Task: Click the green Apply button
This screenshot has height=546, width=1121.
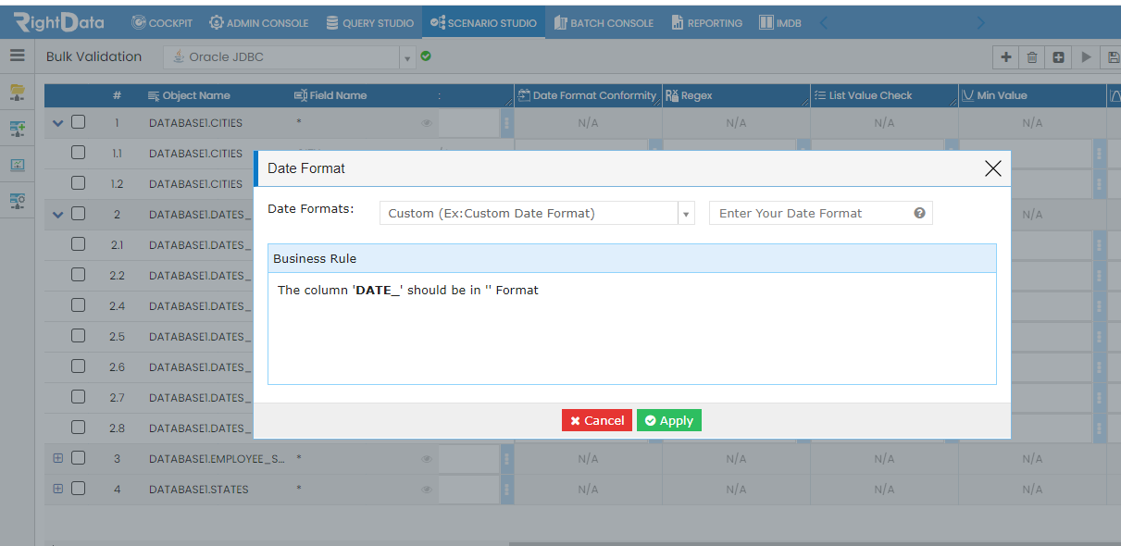Action: 669,420
